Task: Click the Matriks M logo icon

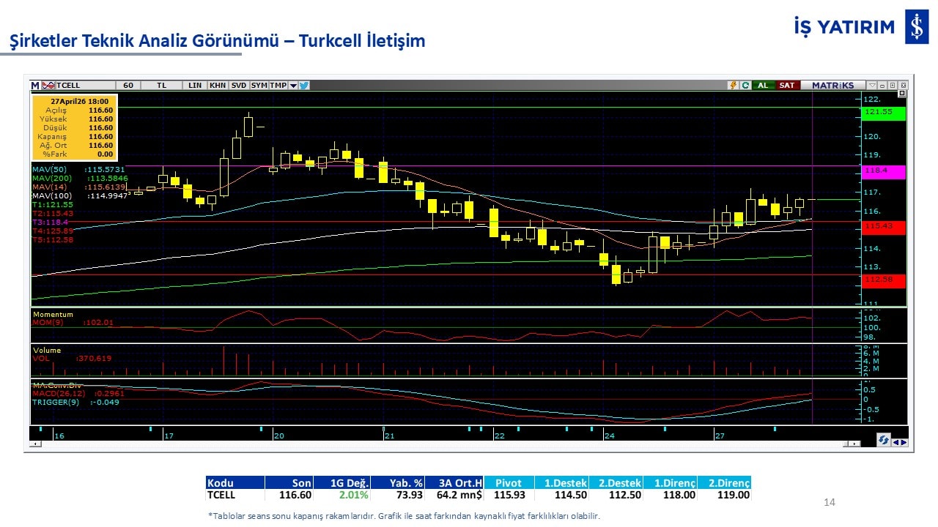Action: (x=35, y=86)
